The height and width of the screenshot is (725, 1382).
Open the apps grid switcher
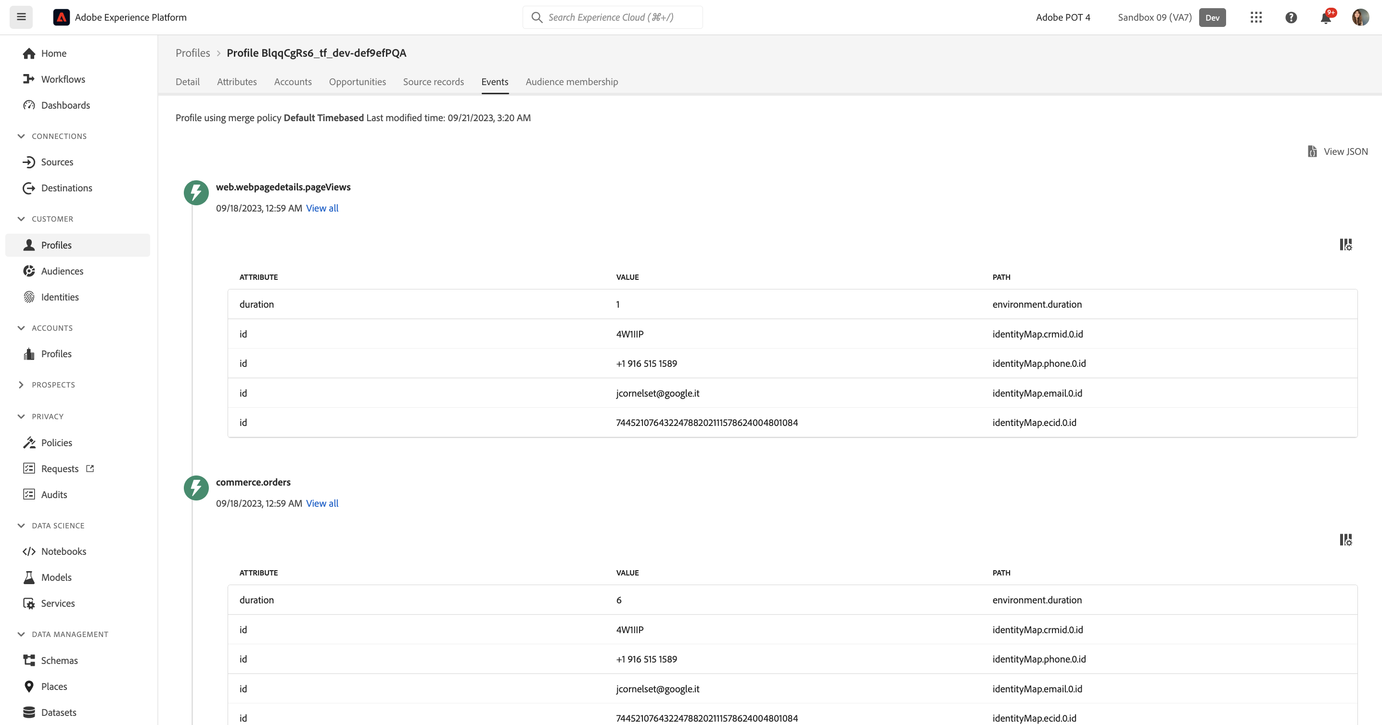click(x=1256, y=17)
